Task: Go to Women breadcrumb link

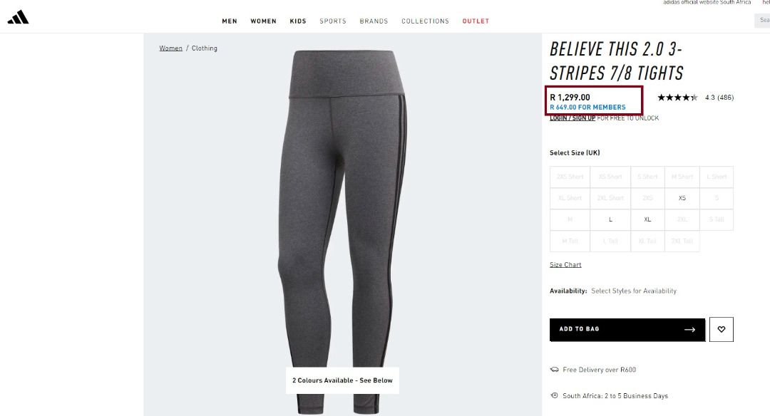Action: tap(170, 48)
